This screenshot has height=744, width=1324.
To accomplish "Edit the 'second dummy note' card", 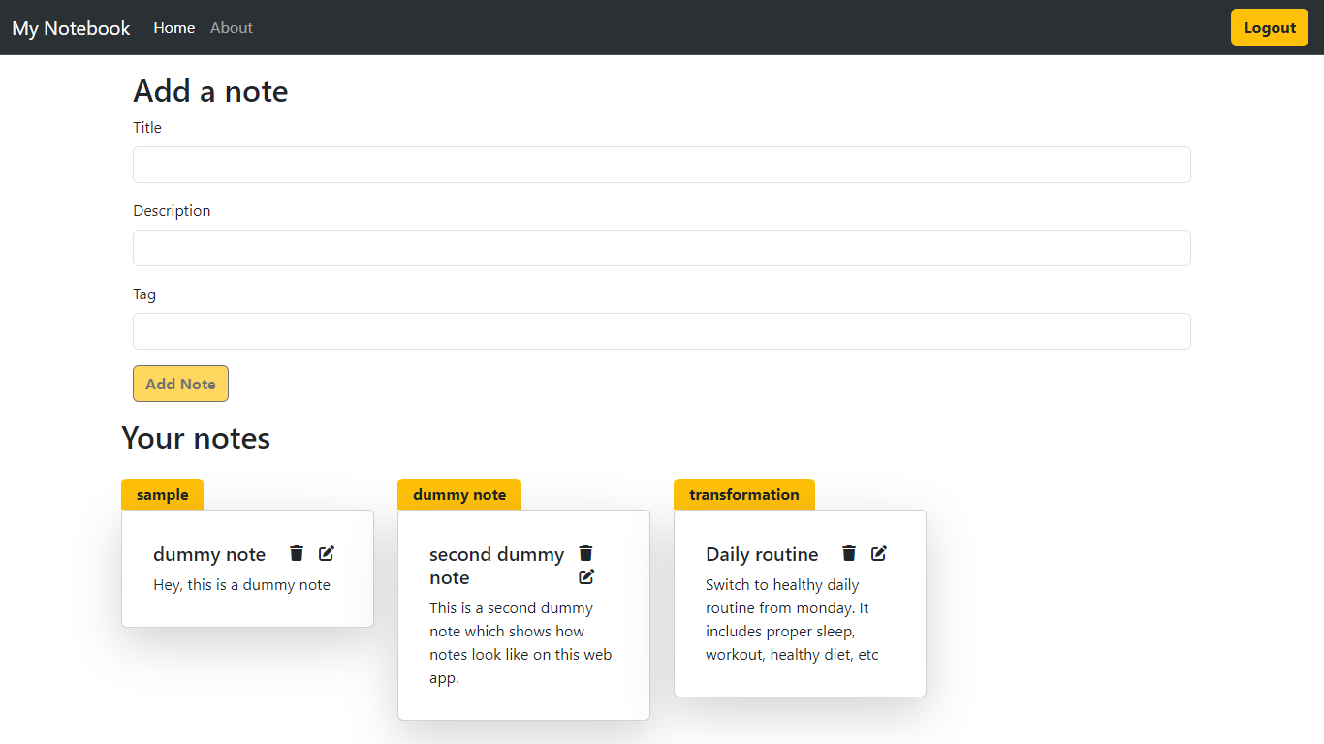I will point(586,576).
